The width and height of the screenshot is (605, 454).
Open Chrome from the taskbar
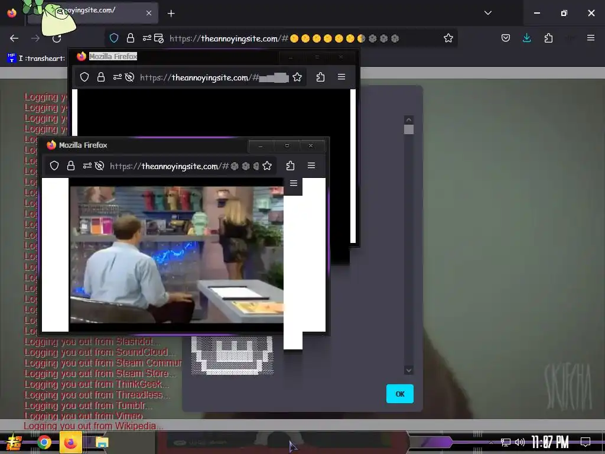(x=44, y=442)
